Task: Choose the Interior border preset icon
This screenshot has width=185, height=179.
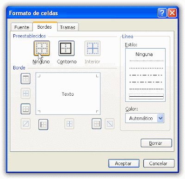Action: [x=92, y=48]
